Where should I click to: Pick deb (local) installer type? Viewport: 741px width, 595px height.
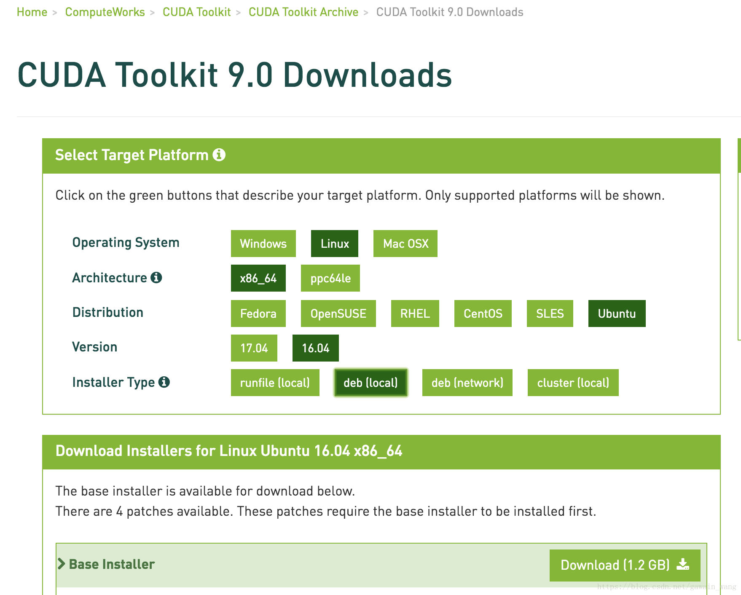coord(371,383)
